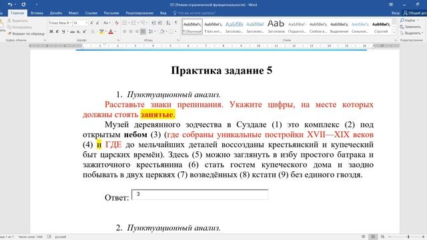Toggle bold Ж formatting
Viewport: 427px width, 240px height.
pos(51,32)
